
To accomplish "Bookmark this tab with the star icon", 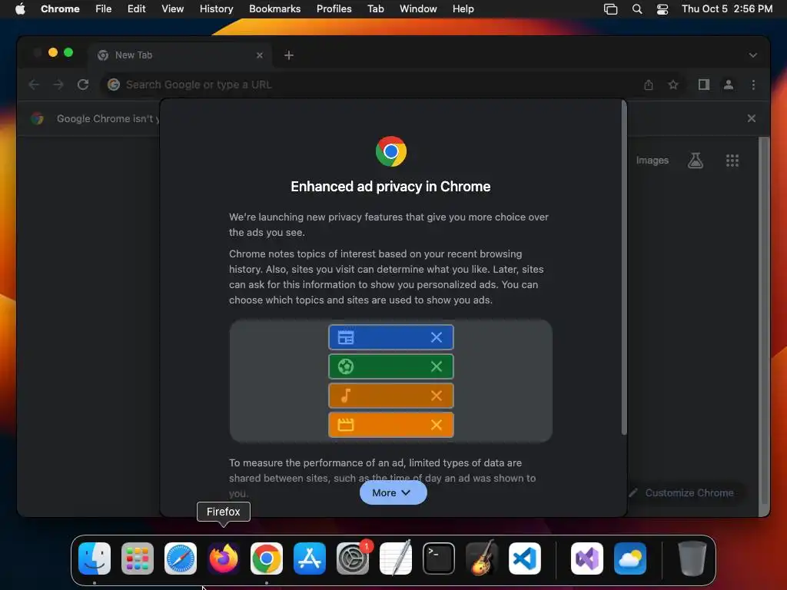I will coord(673,85).
